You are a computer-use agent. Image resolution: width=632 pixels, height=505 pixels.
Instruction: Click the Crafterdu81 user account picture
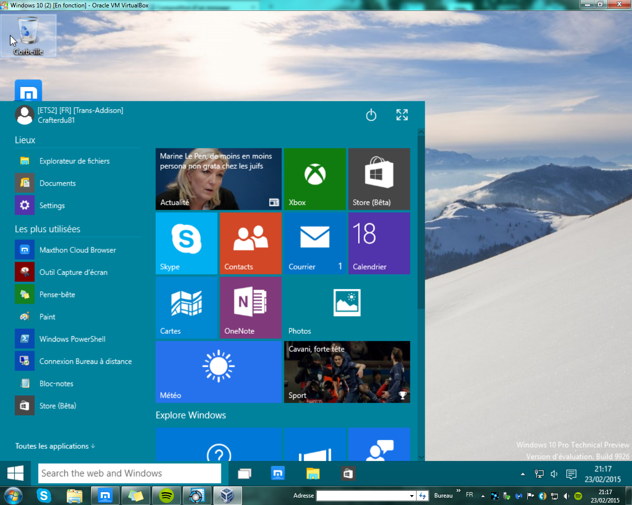[x=24, y=115]
